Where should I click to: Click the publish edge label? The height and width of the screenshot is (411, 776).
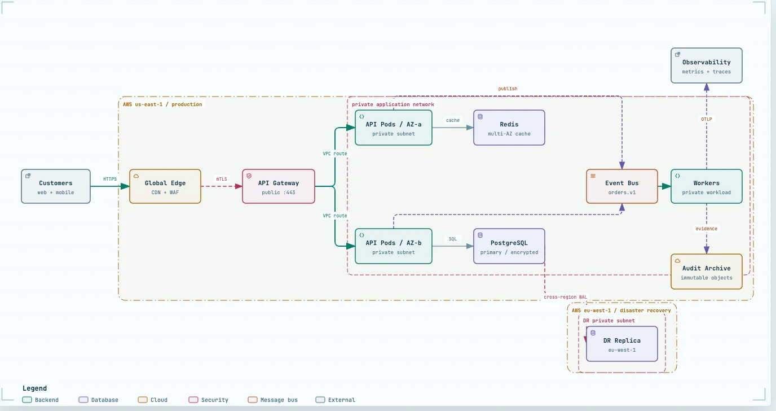point(508,89)
